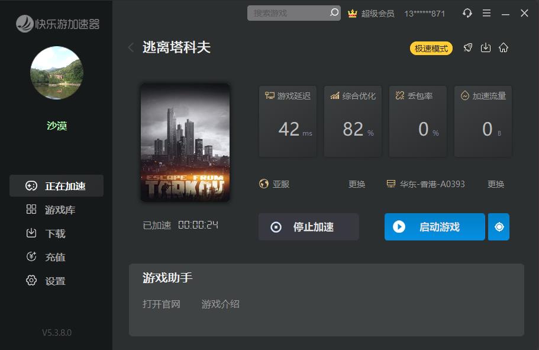This screenshot has width=539, height=350.
Task: Click 更换 to change the 亚服 region
Action: coord(357,184)
